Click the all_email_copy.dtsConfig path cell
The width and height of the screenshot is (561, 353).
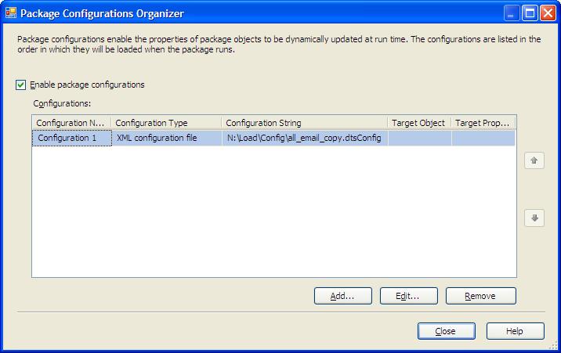[x=303, y=138]
